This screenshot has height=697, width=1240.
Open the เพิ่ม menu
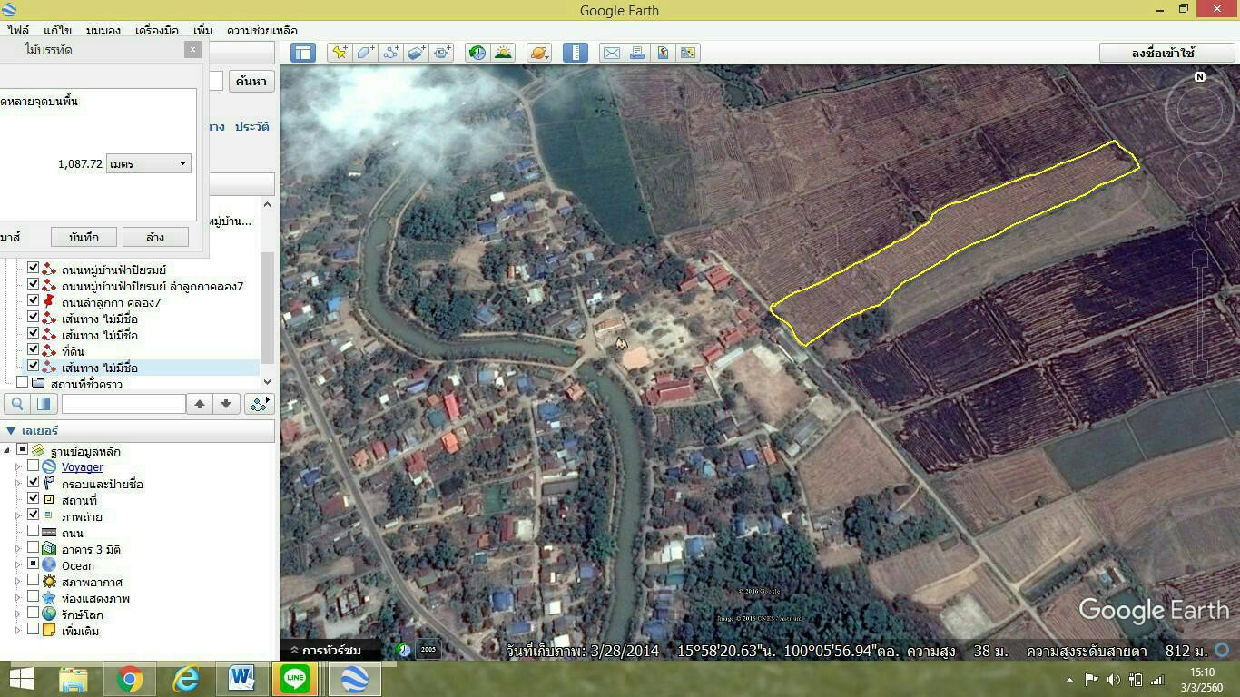coord(203,30)
